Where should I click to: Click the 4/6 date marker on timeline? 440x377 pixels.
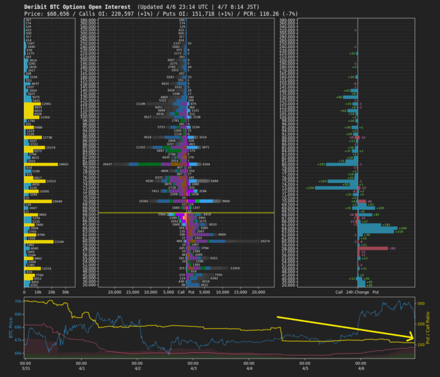pyautogui.click(x=362, y=368)
